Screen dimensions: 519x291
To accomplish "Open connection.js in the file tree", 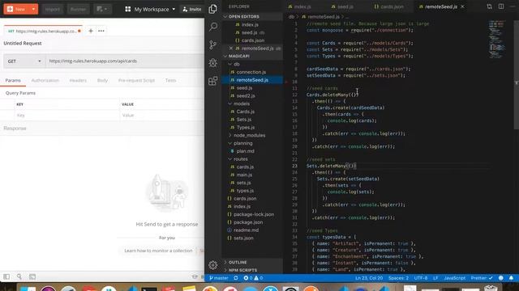I will [251, 72].
